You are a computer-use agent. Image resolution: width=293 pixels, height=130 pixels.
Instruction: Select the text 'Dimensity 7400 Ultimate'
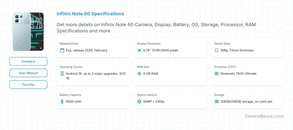[x=238, y=74]
